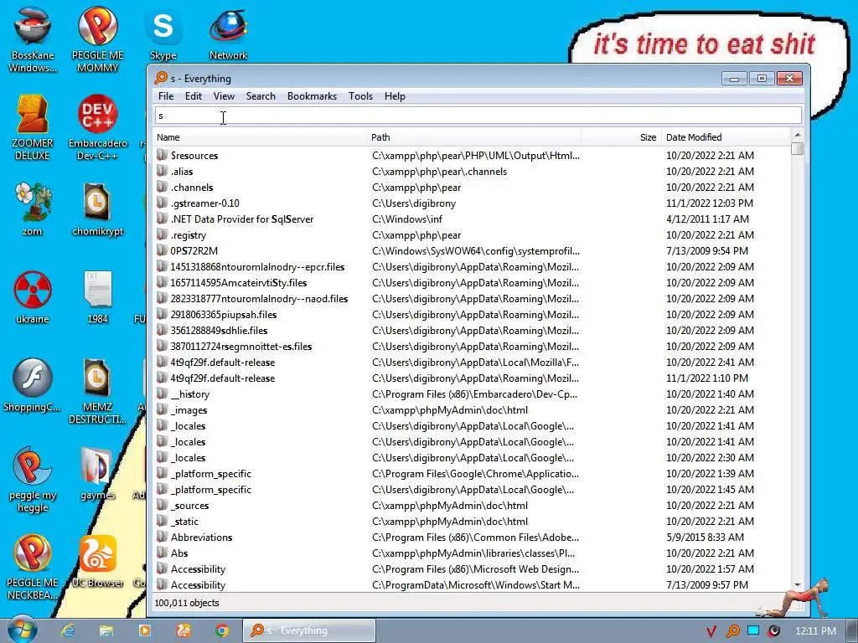Screen dimensions: 858x643
Task: Open the ShoppingC... Flash desktop icon
Action: click(x=33, y=385)
